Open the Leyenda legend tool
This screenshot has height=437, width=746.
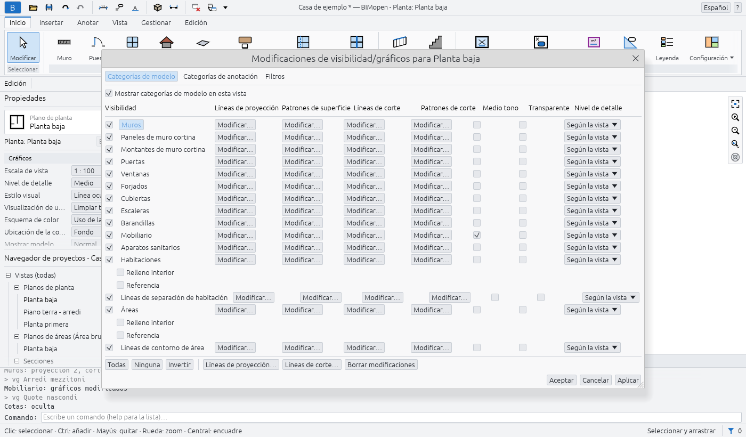pyautogui.click(x=667, y=47)
